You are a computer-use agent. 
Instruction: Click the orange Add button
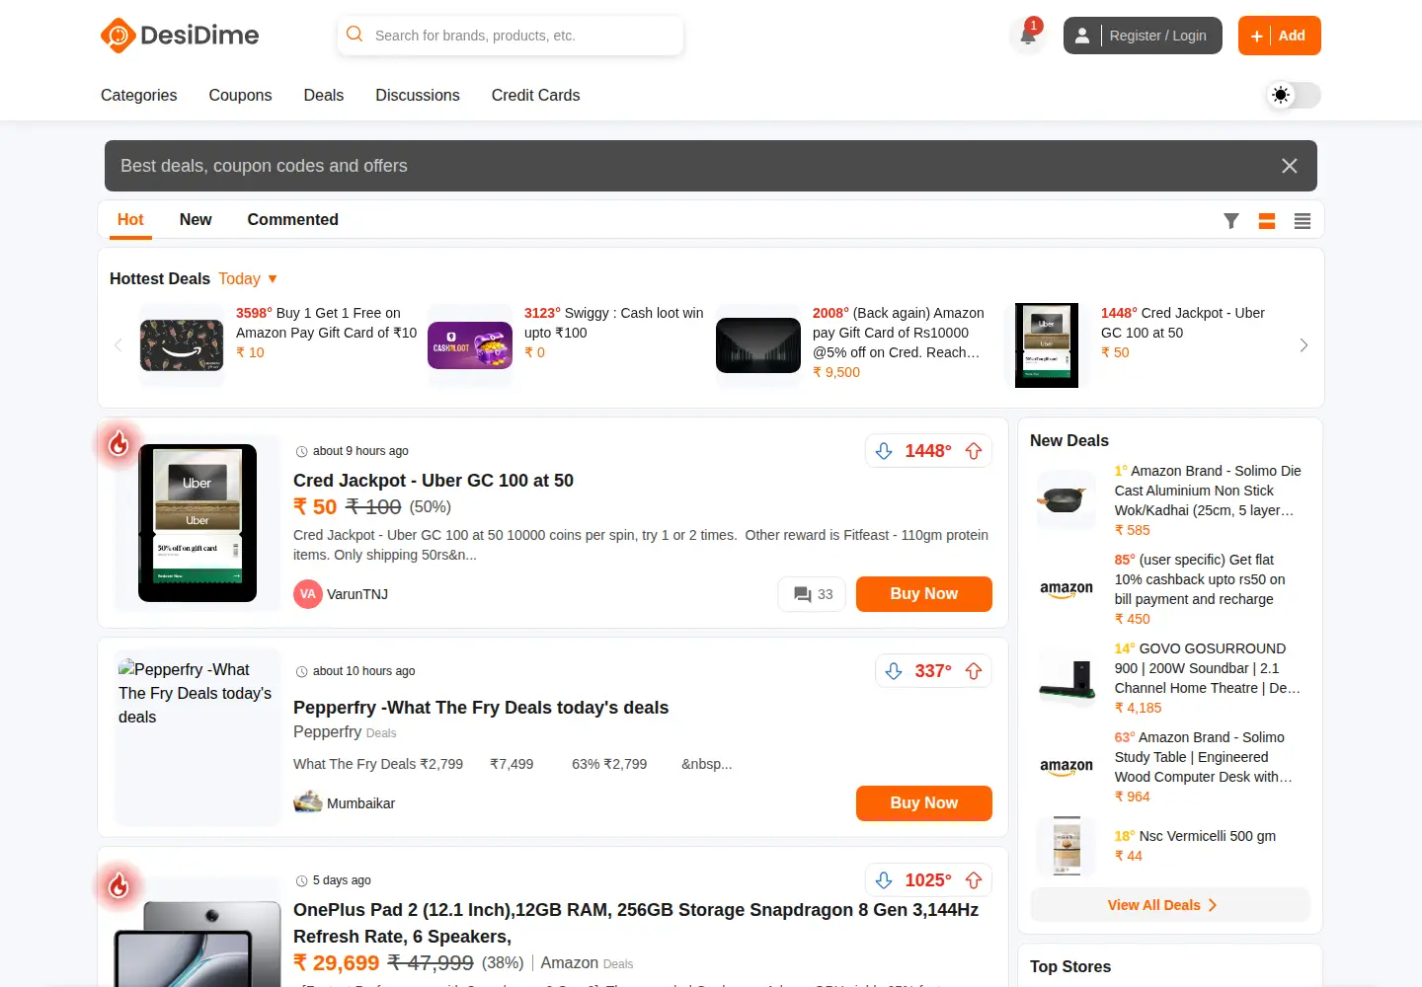coord(1280,36)
